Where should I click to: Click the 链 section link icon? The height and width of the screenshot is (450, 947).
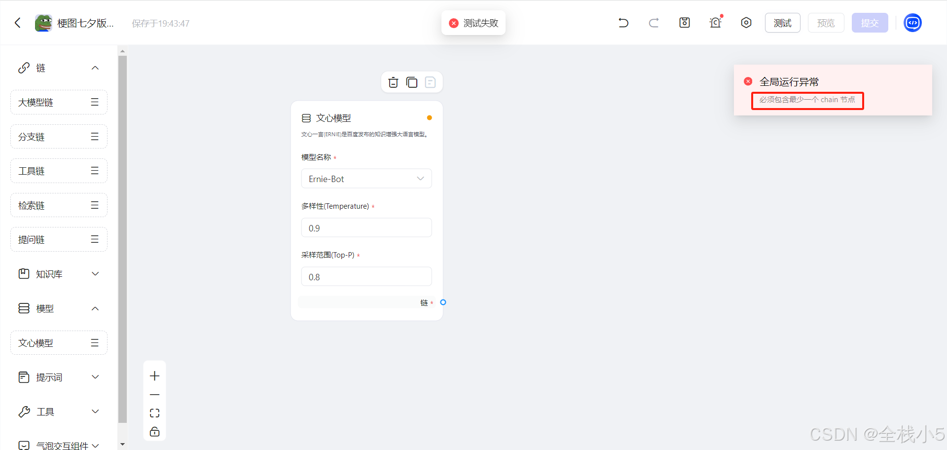coord(24,68)
